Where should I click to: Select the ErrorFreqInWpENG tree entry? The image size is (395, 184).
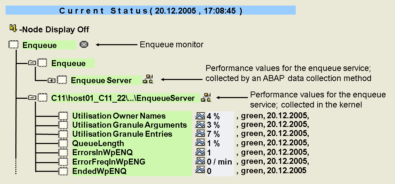(109, 162)
